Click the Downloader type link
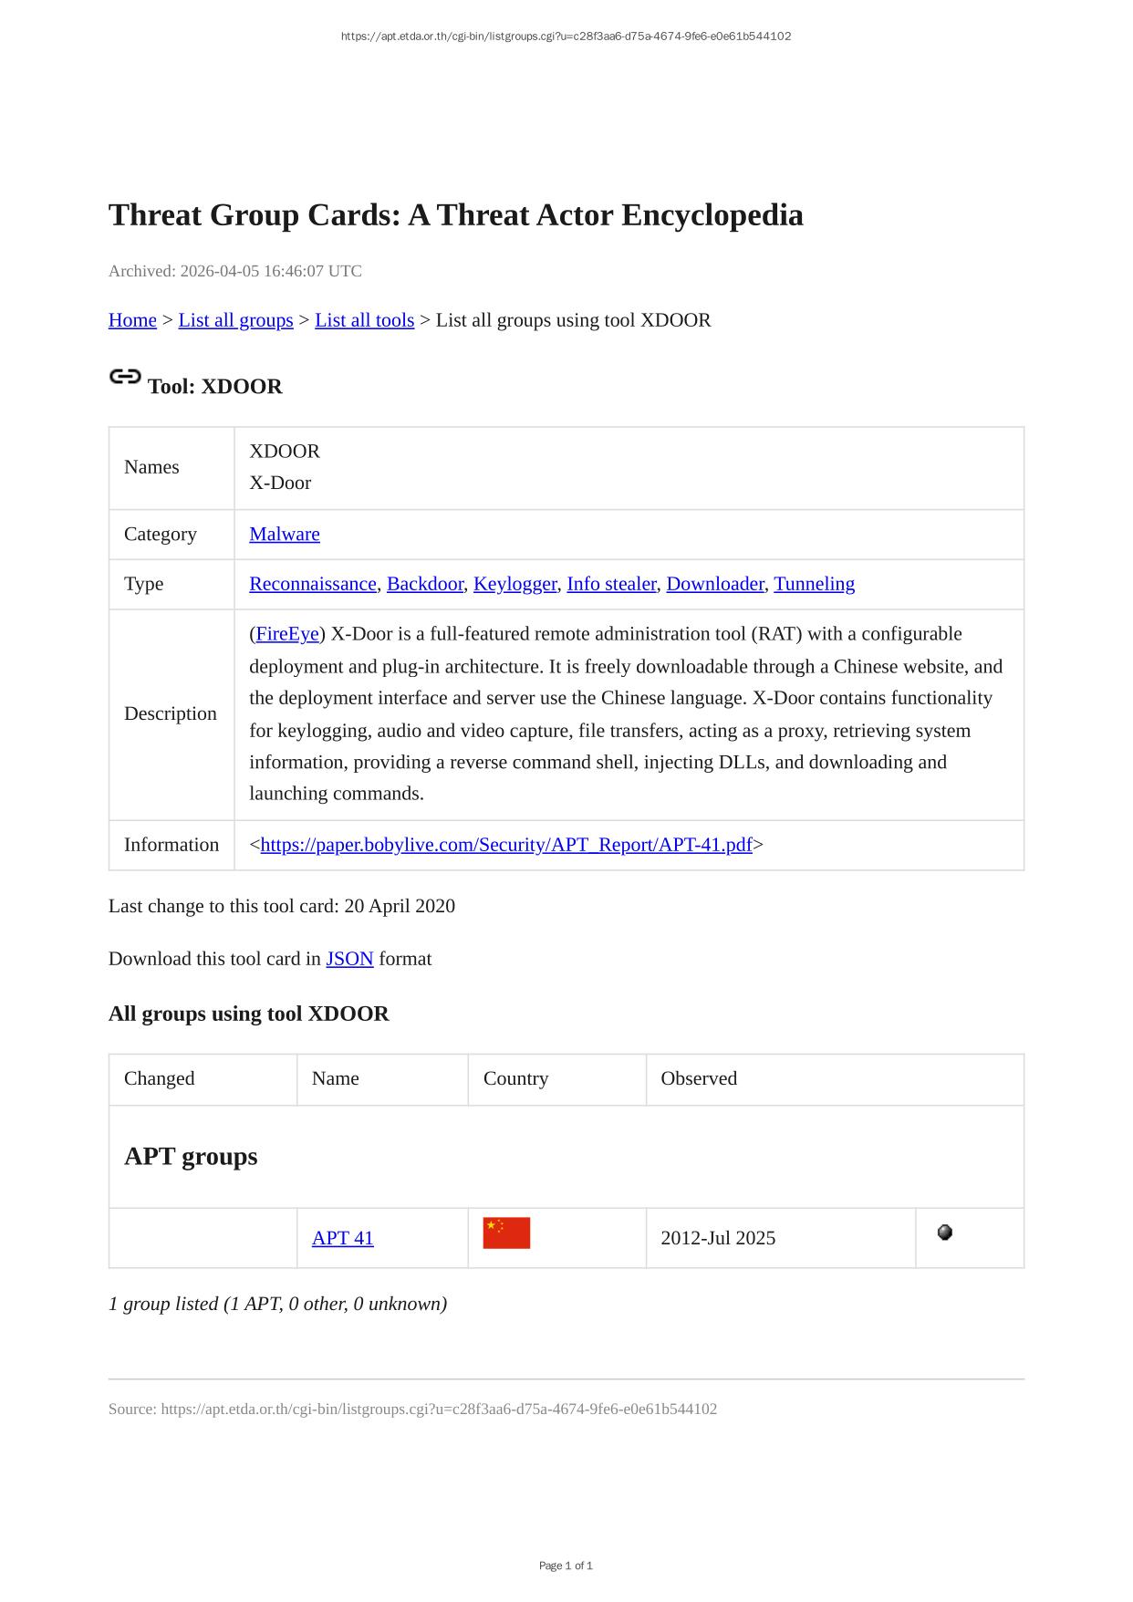1133x1602 pixels. (715, 584)
